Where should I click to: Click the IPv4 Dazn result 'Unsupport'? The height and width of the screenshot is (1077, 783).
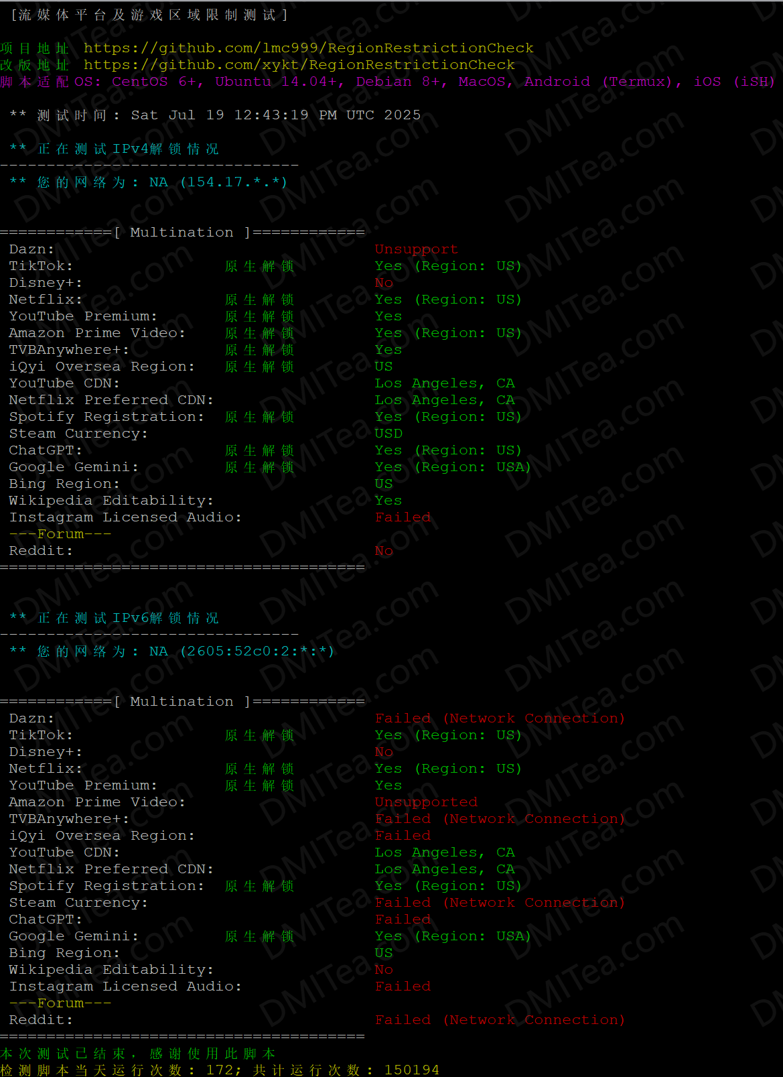pyautogui.click(x=417, y=249)
